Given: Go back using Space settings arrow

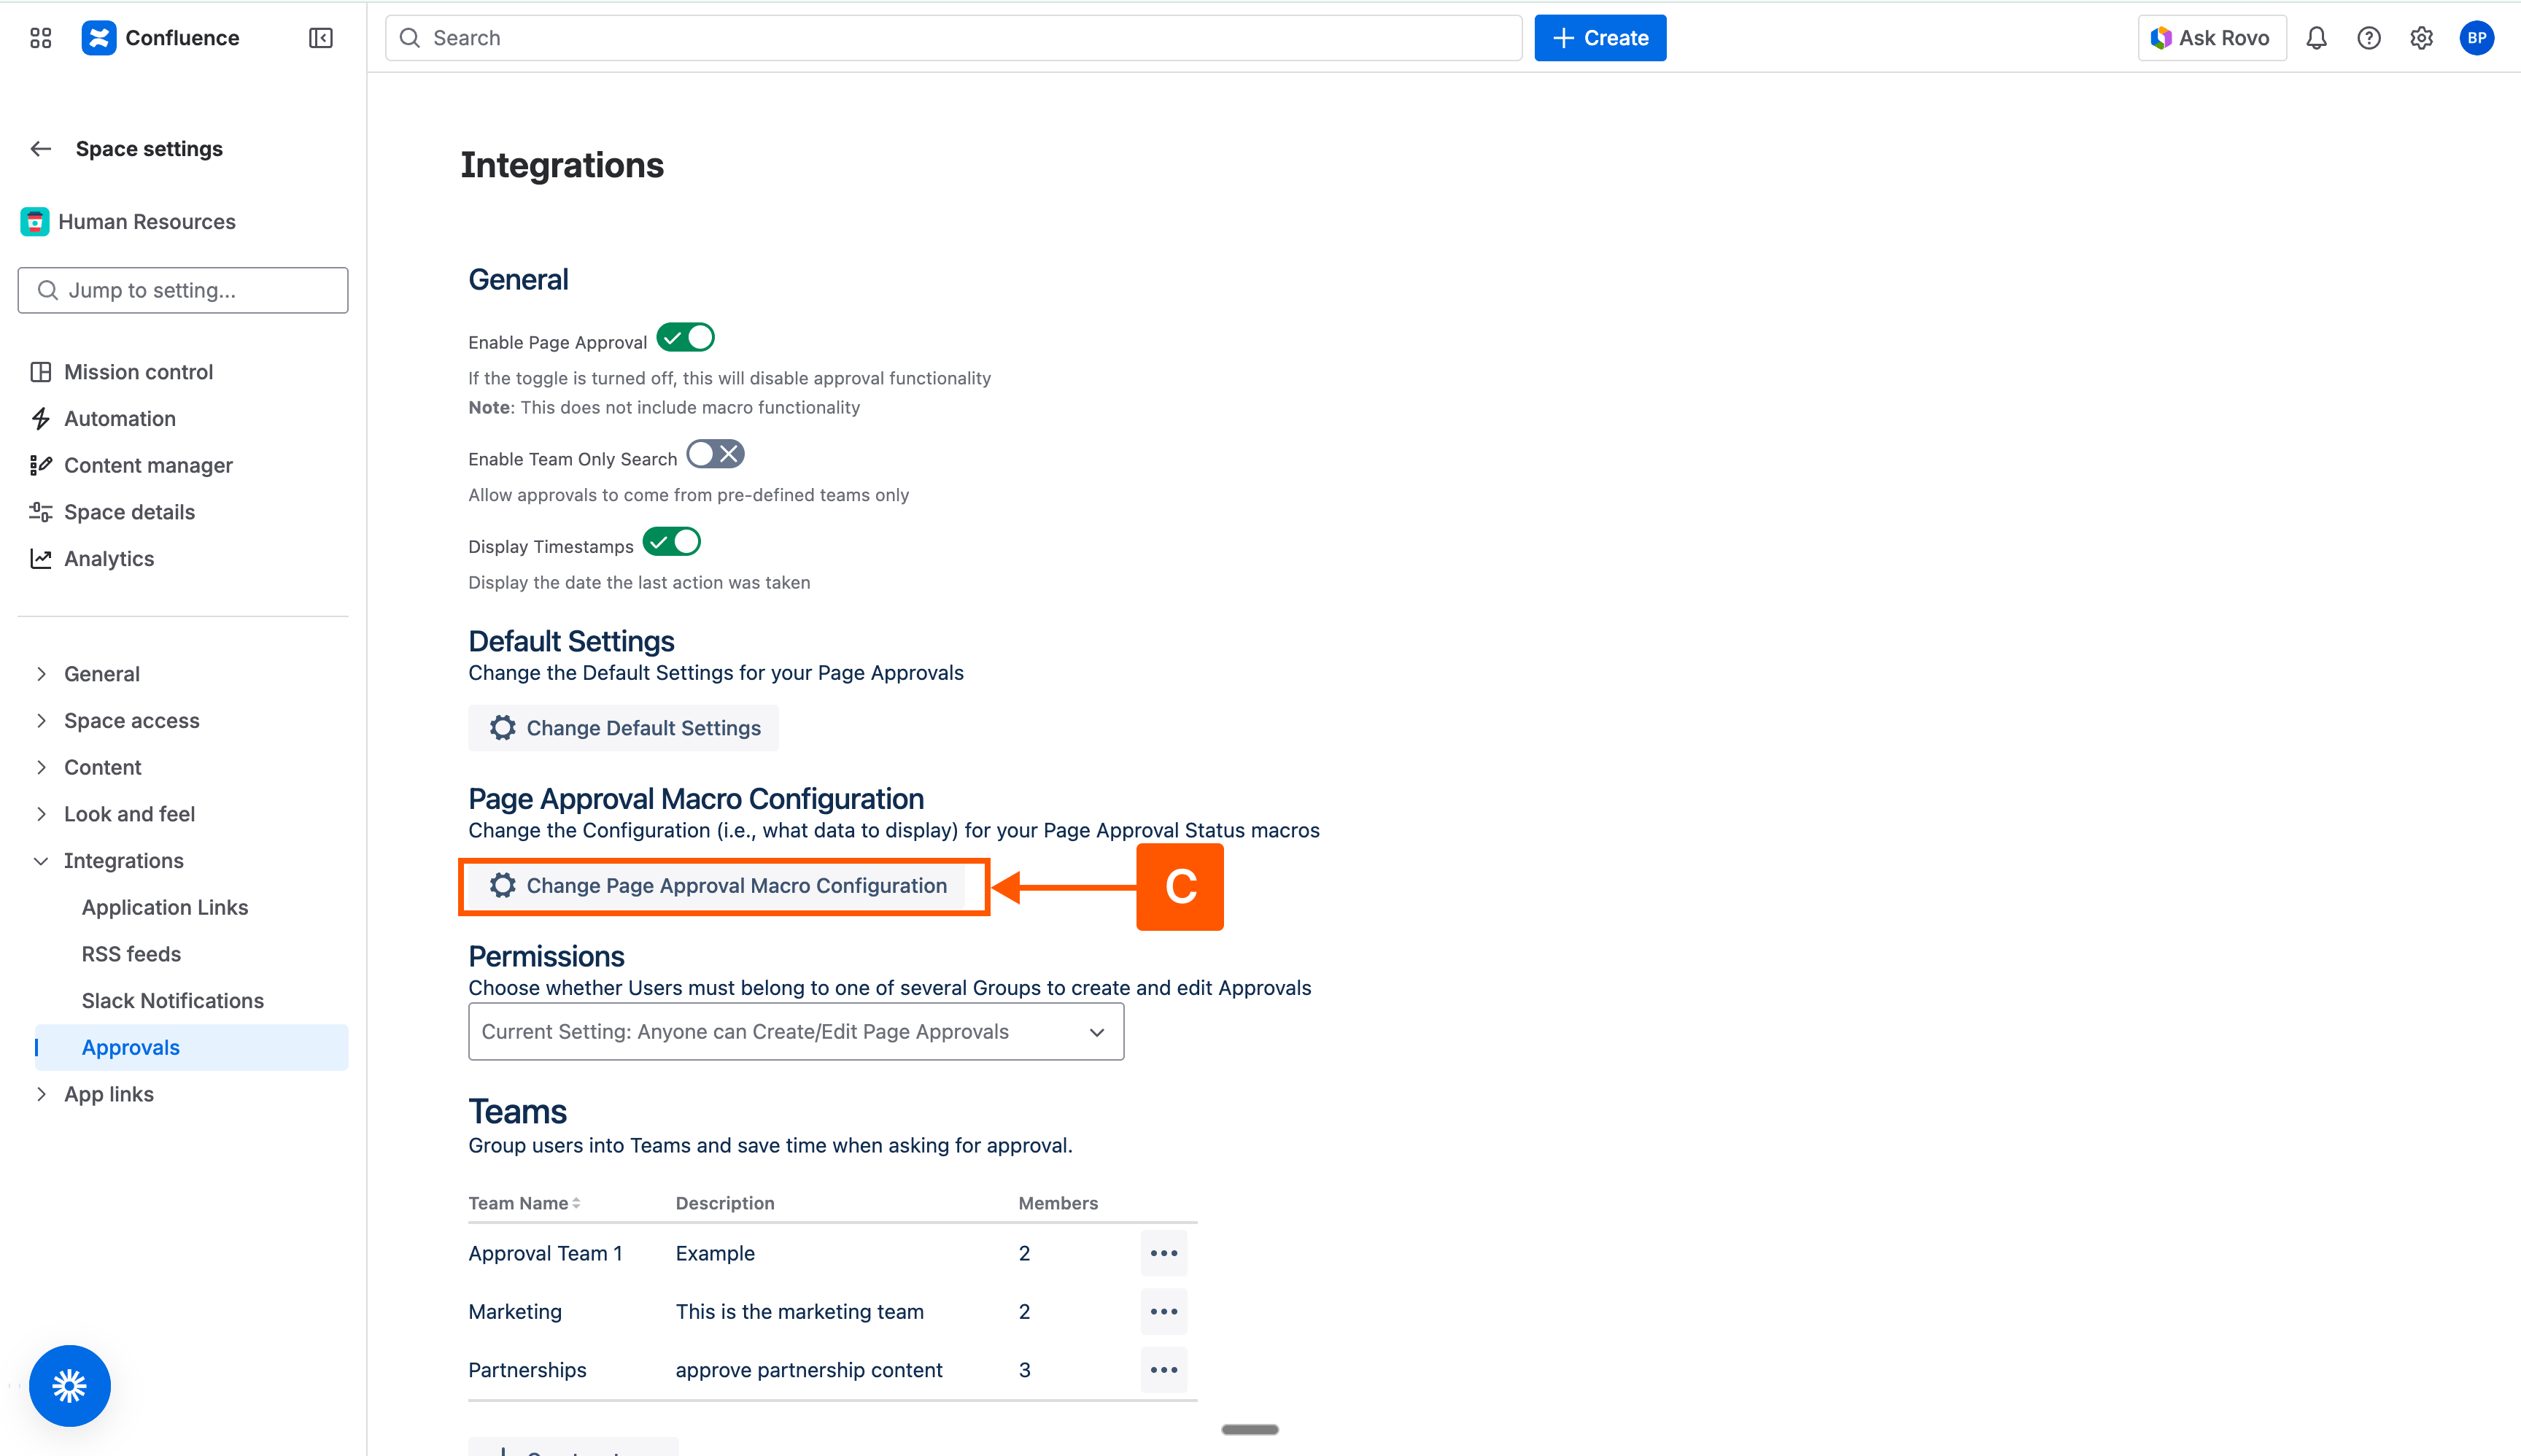Looking at the screenshot, I should 40,149.
